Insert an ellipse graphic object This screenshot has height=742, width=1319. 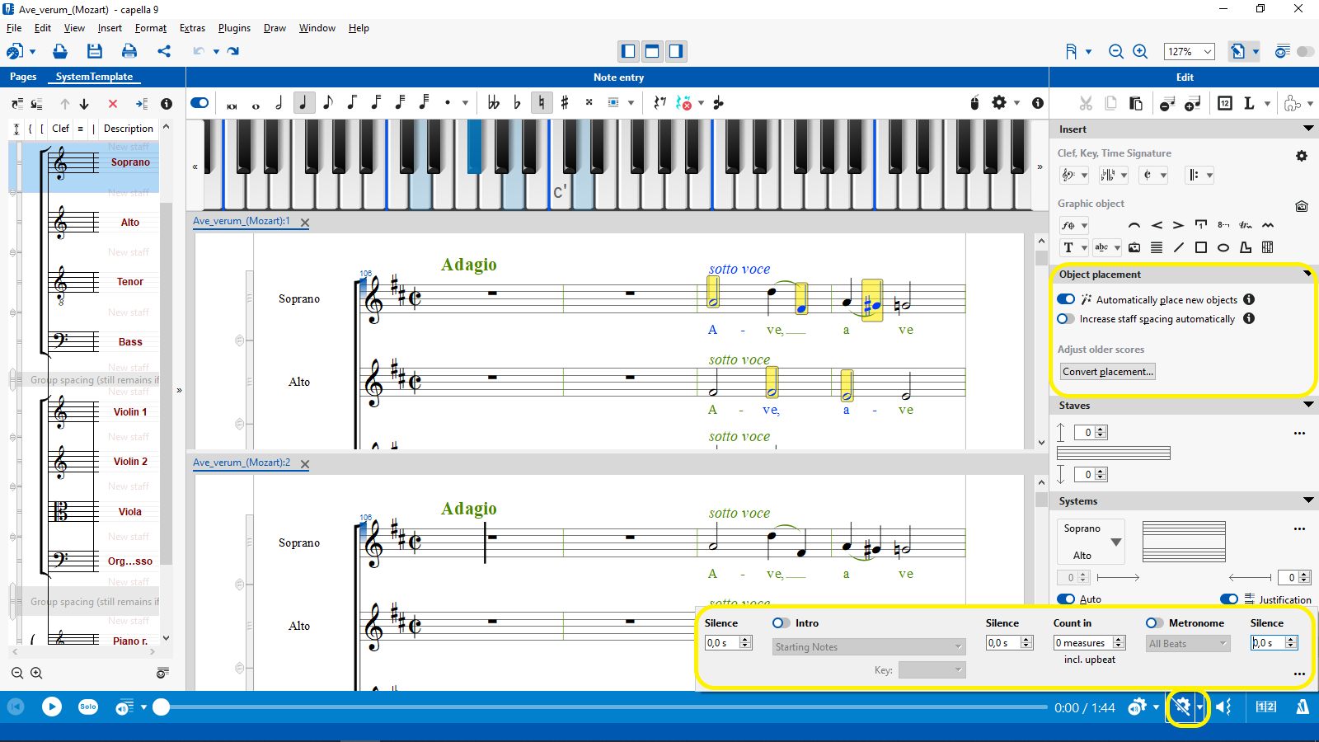1223,247
